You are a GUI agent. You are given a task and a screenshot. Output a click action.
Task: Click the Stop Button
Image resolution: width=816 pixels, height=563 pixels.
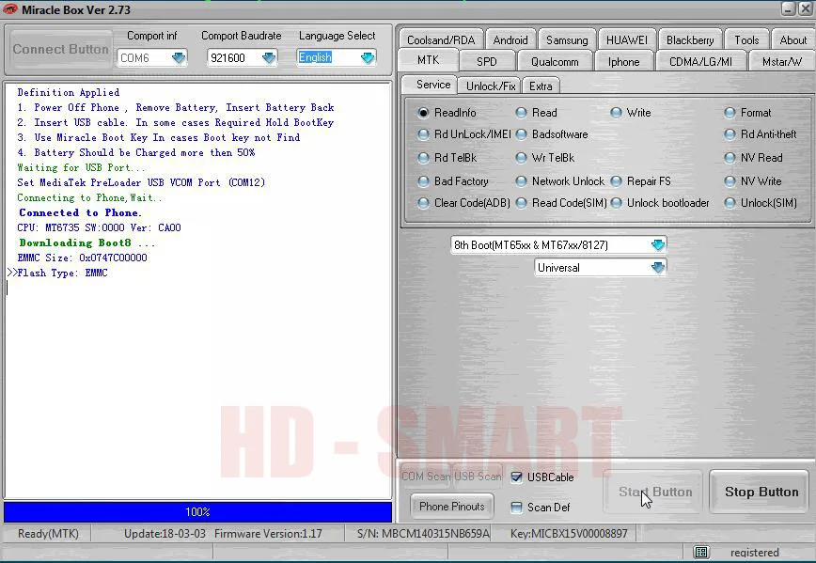point(761,492)
